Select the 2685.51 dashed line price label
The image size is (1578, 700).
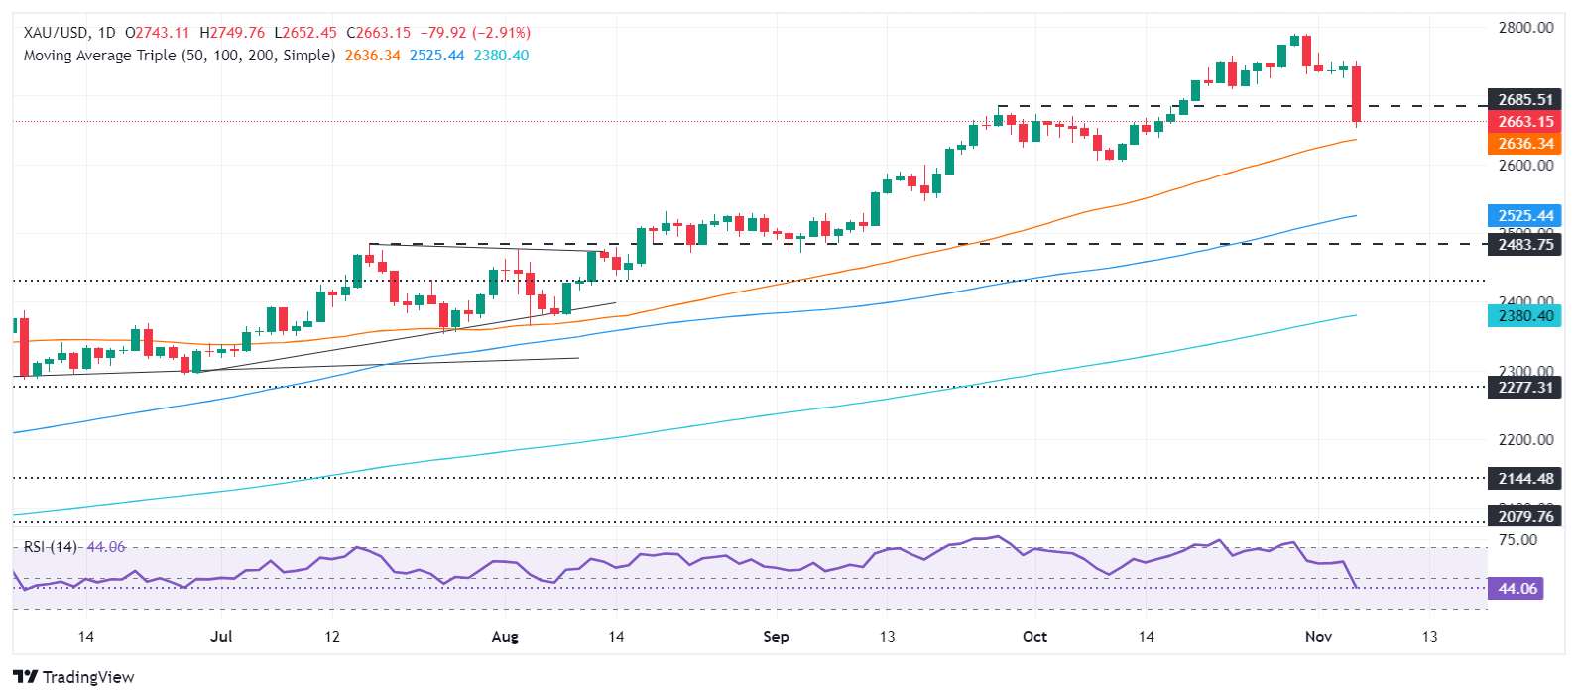1524,100
